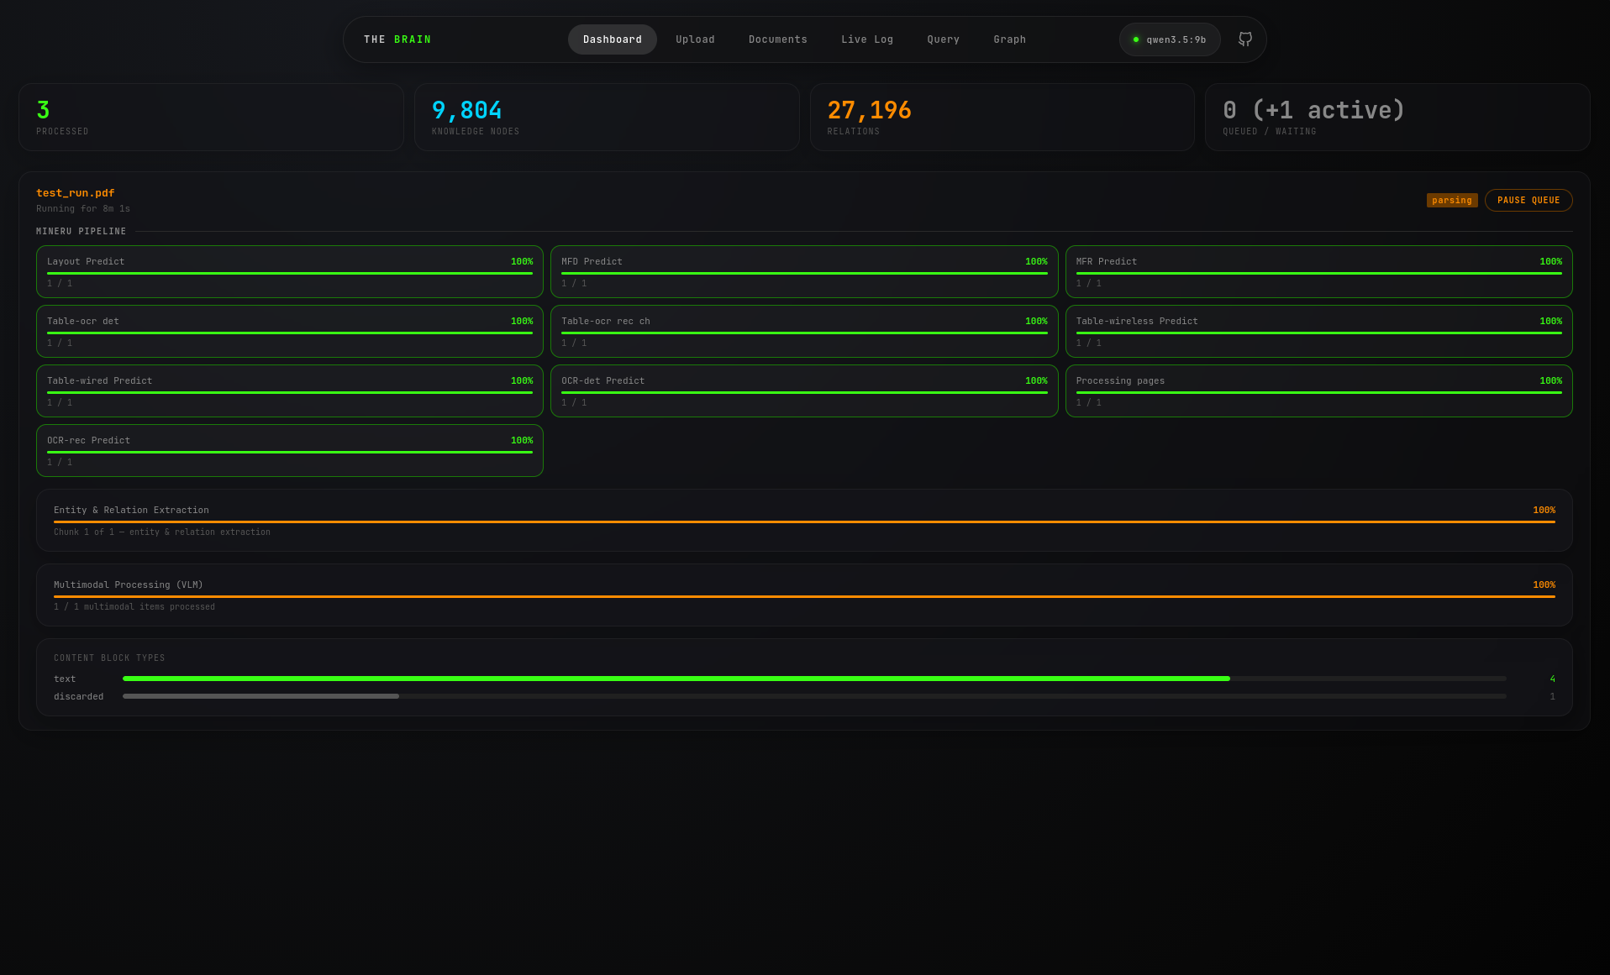1610x975 pixels.
Task: Open the GitHub icon link
Action: (1245, 39)
